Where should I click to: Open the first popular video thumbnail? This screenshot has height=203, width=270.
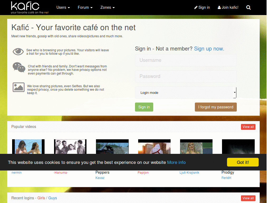coord(28,146)
